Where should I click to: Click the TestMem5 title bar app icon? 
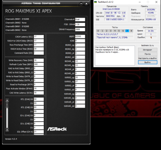click(x=95, y=2)
